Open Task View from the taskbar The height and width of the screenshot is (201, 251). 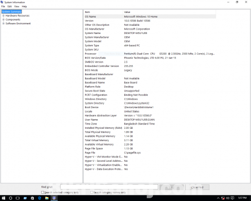[x=18, y=198]
